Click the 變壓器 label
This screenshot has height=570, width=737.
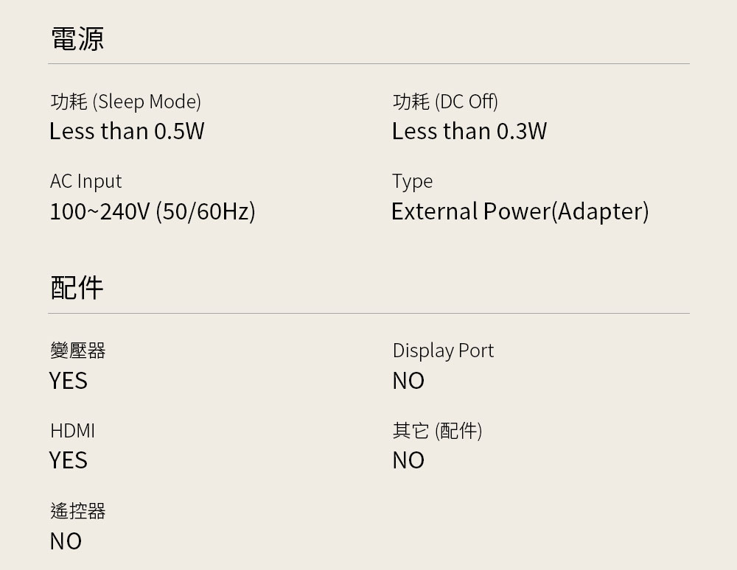(x=78, y=351)
